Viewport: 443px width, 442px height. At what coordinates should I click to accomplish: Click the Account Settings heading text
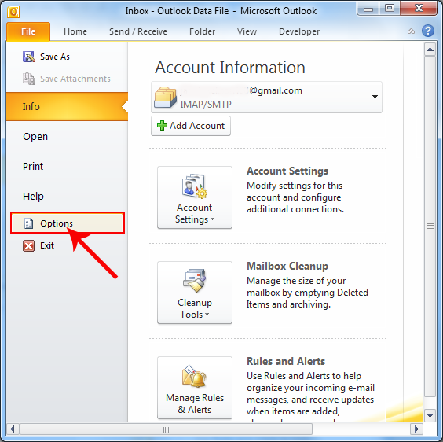pyautogui.click(x=287, y=171)
